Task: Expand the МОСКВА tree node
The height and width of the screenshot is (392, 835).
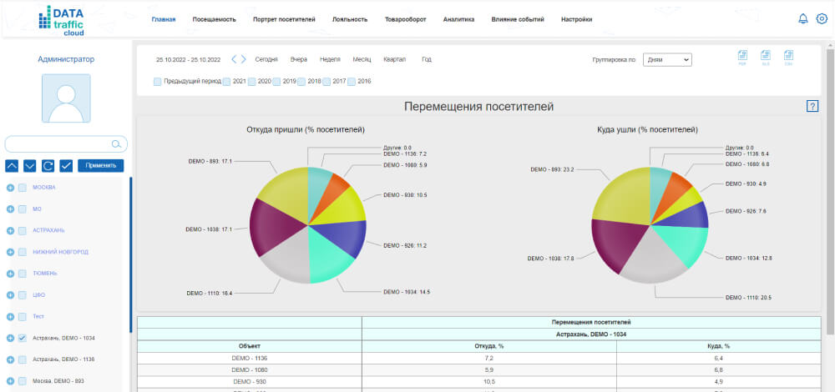Action: tap(10, 187)
